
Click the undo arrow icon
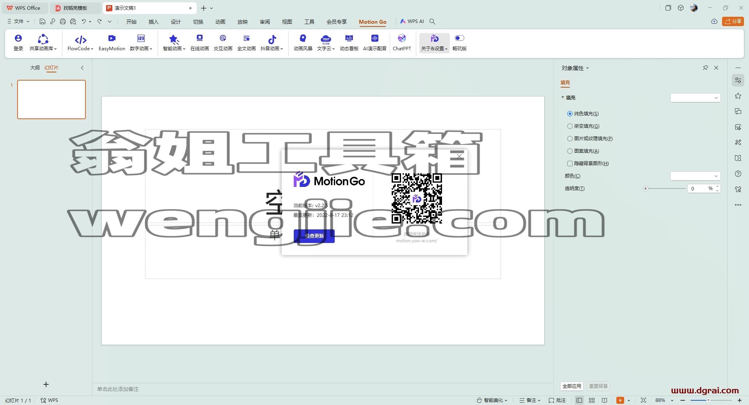tap(83, 21)
